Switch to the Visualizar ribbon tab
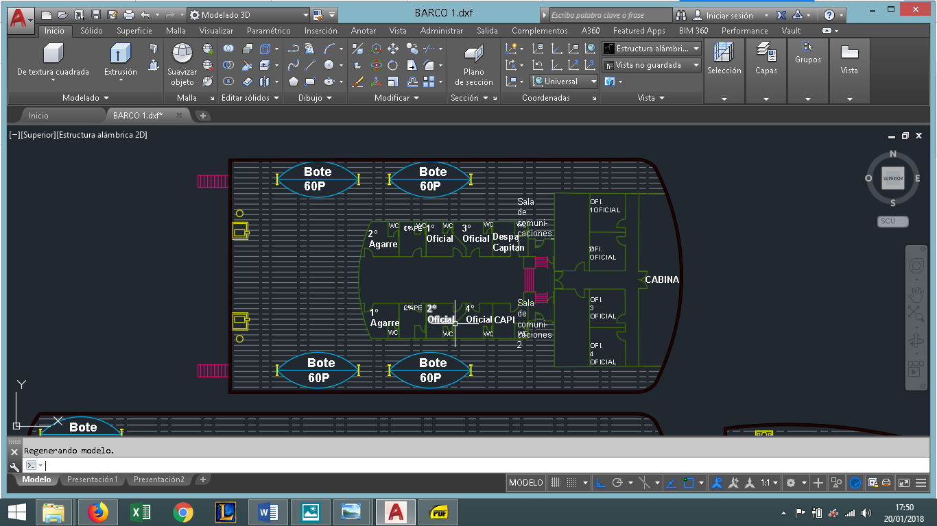The image size is (937, 526). [x=216, y=31]
